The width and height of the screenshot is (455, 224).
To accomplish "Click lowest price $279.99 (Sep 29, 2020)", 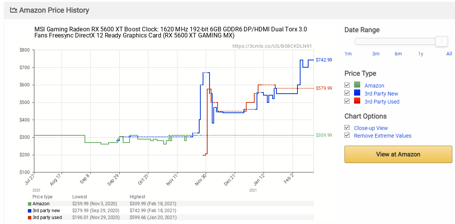I will [x=96, y=210].
